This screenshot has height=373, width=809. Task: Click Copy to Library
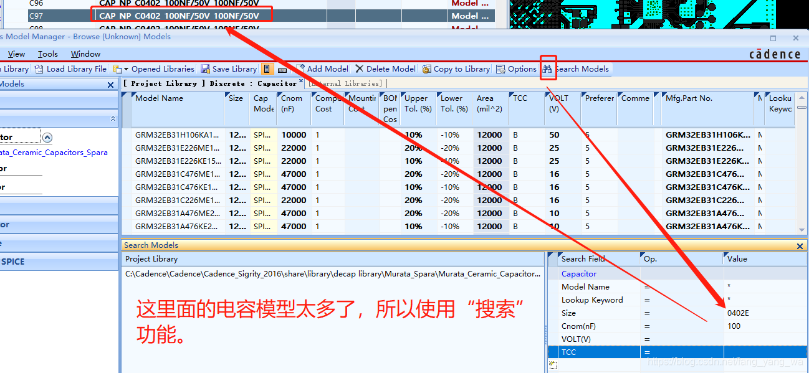tap(456, 69)
